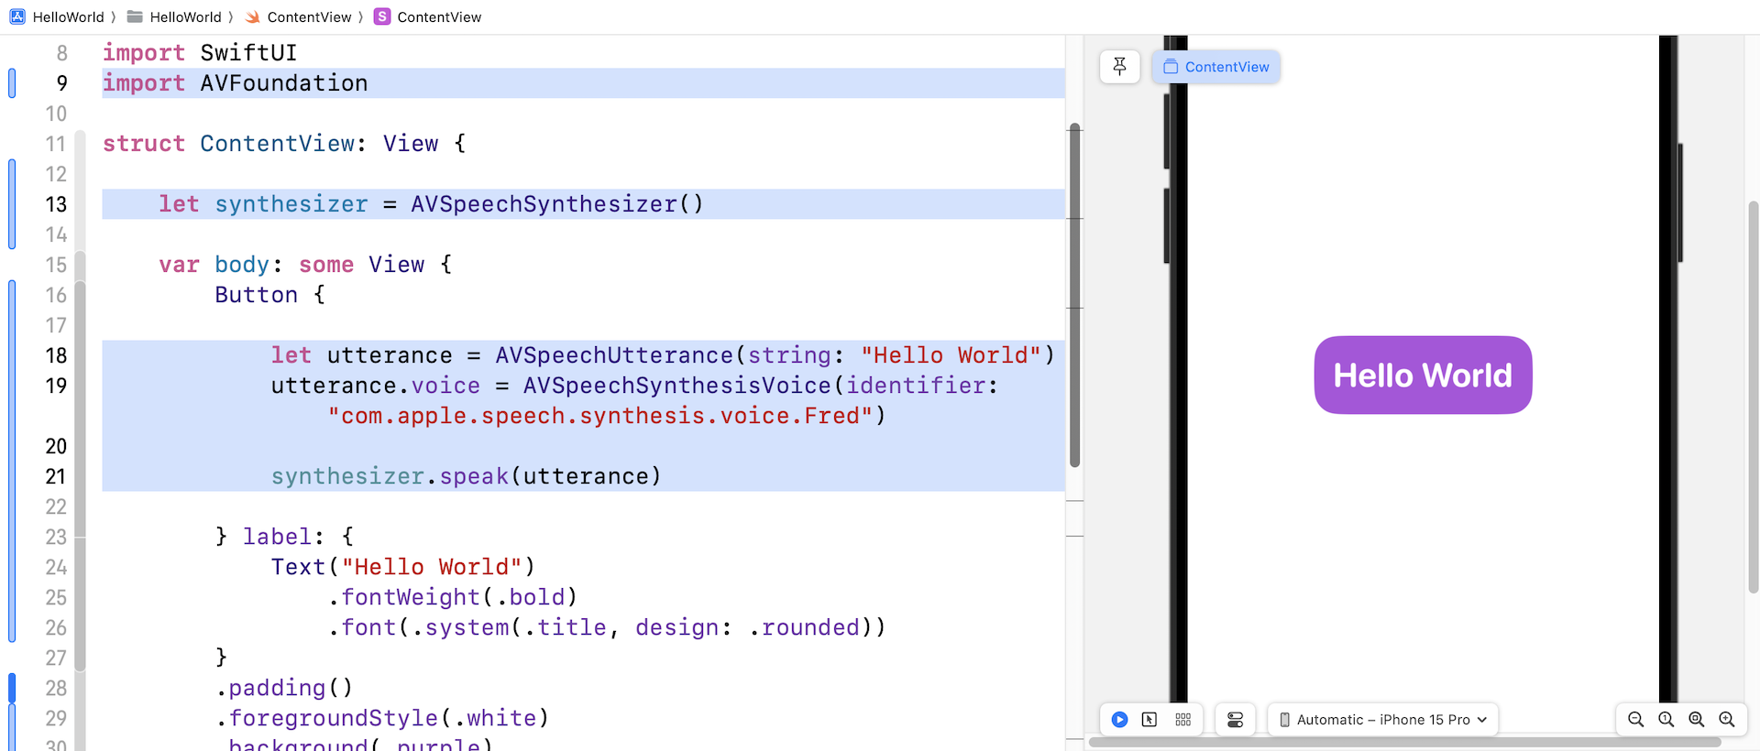This screenshot has width=1760, height=751.
Task: Click the editor's vertical scrollbar
Action: tap(1075, 293)
